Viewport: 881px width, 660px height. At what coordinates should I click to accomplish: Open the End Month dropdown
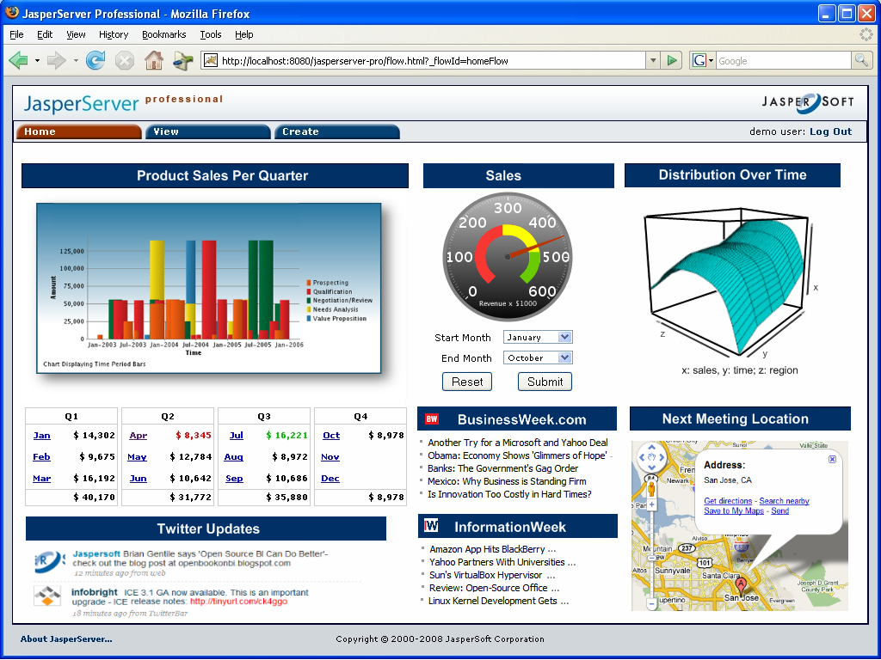coord(538,357)
